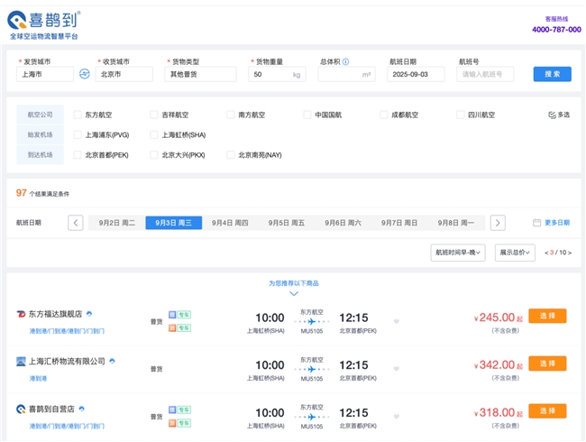
Task: Go to next dates with right arrow
Action: click(x=498, y=223)
